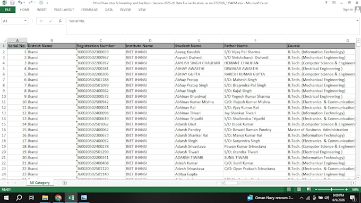Select column F header
This screenshot has width=361, height=203.
(x=255, y=40)
